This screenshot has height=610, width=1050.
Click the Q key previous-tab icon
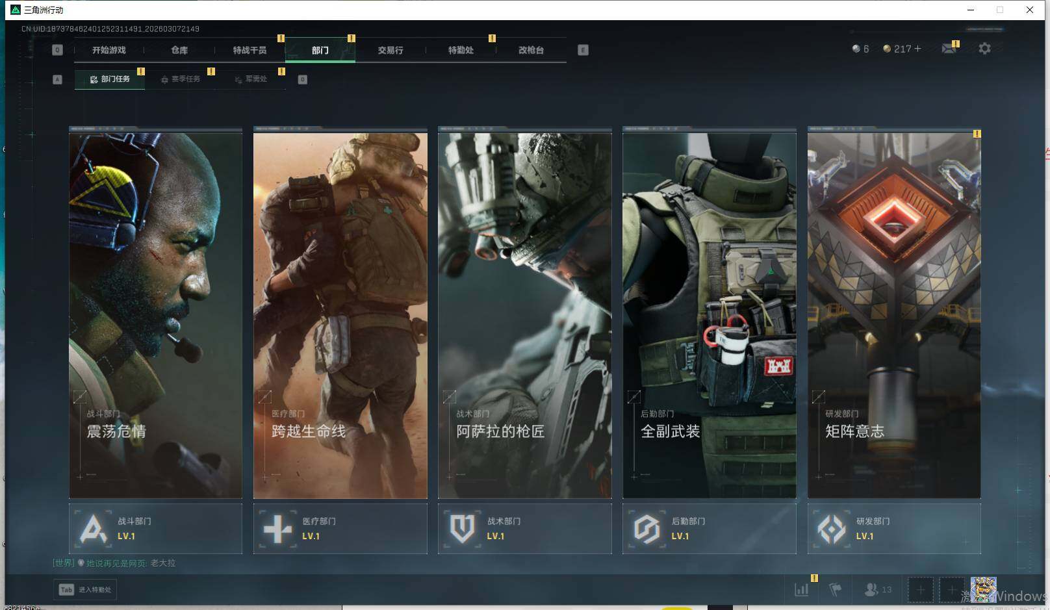57,50
